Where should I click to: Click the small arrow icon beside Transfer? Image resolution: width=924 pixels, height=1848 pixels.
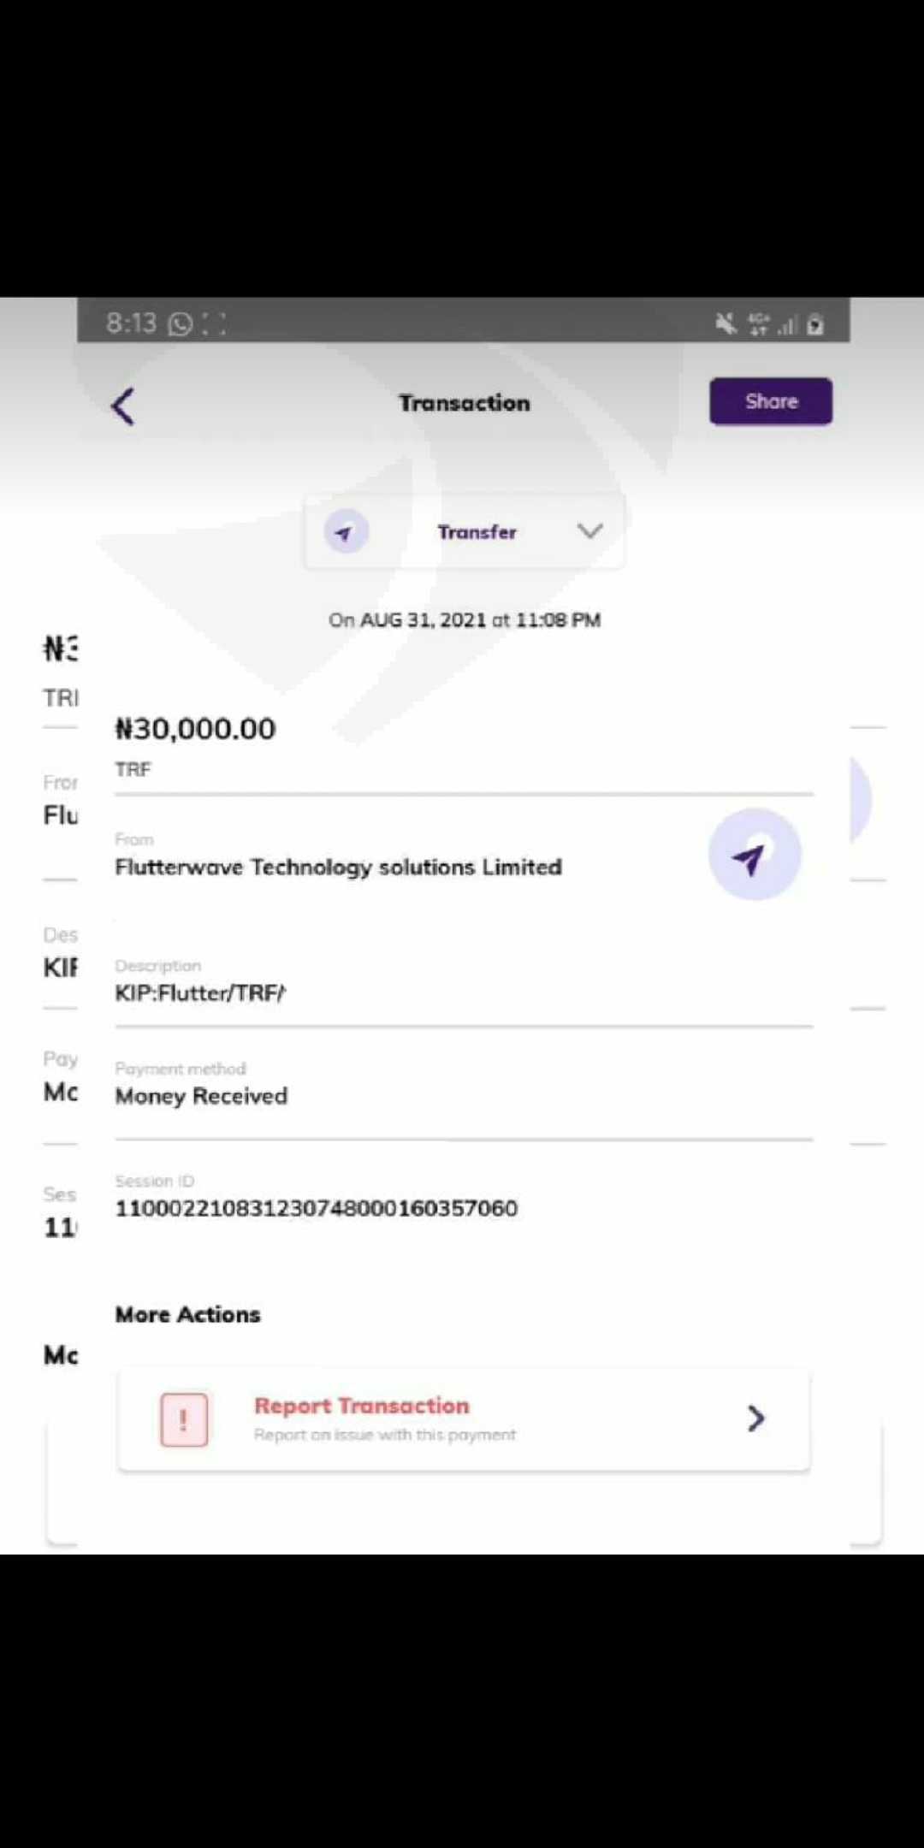point(346,532)
